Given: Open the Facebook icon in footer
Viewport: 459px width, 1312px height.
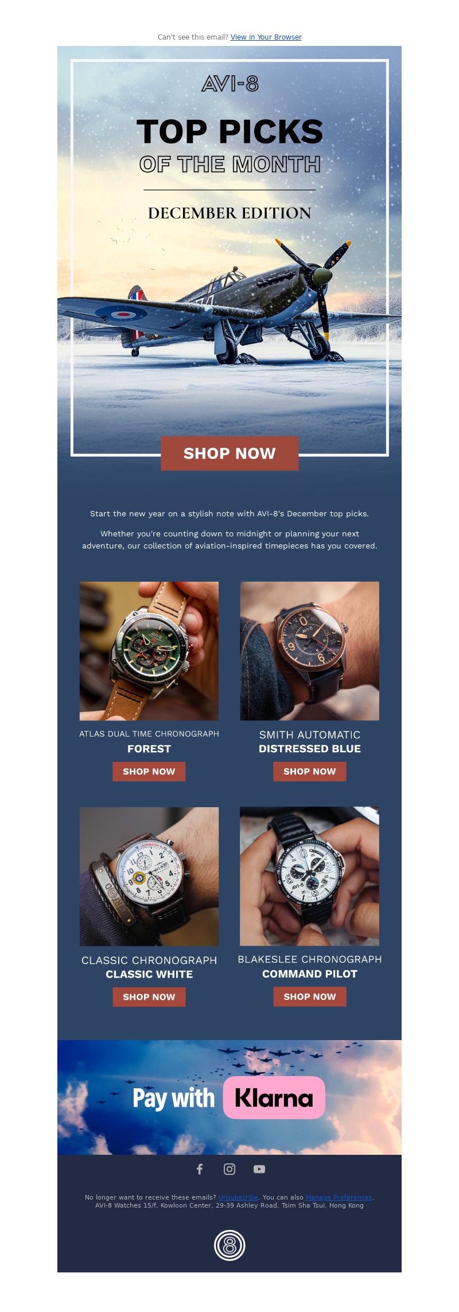Looking at the screenshot, I should point(200,1169).
